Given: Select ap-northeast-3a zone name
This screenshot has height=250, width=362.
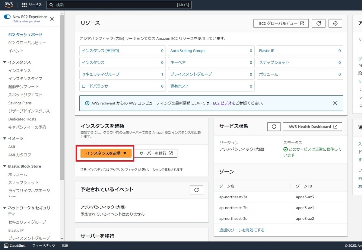Looking at the screenshot, I should click(233, 197).
